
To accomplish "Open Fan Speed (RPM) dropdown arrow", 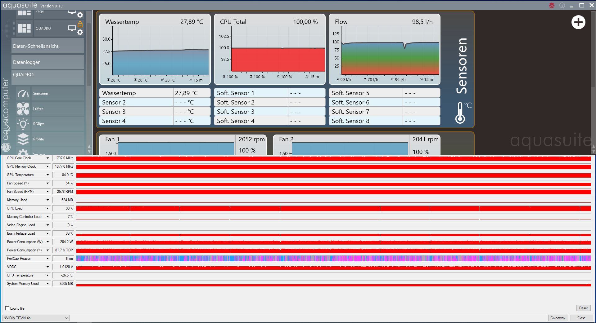I will (47, 192).
